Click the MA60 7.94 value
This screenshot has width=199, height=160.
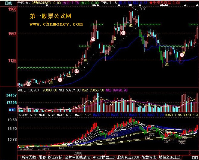point(174,115)
